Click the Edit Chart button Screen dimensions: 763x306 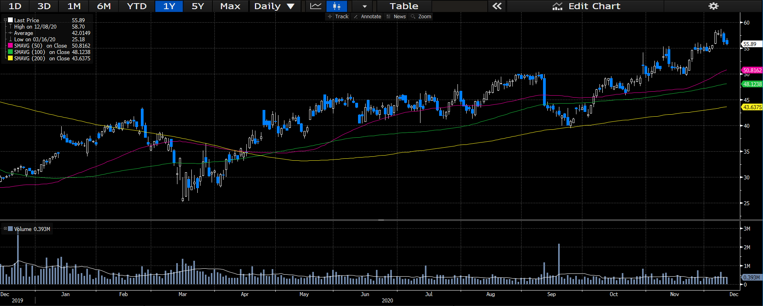(586, 6)
